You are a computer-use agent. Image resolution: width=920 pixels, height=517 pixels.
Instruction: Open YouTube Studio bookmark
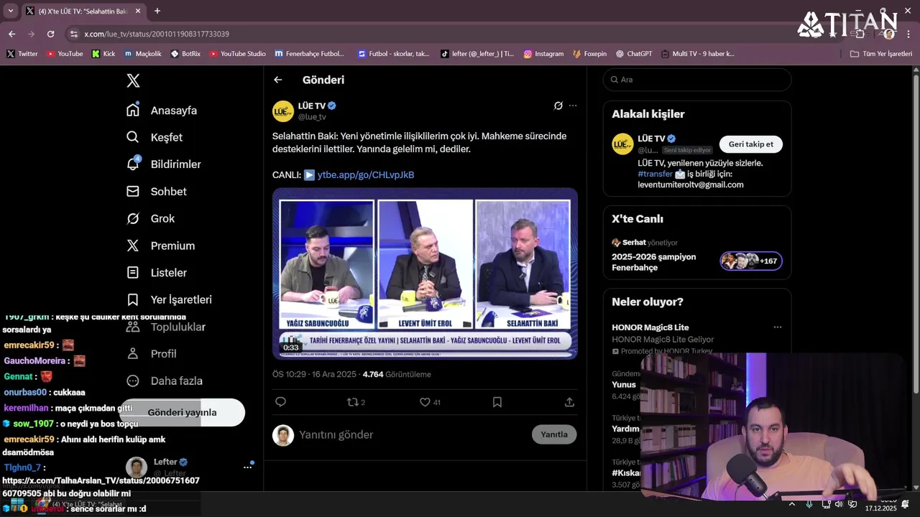point(238,54)
